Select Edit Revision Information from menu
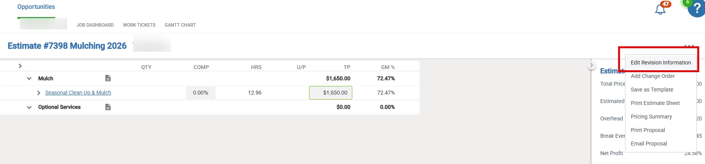This screenshot has height=164, width=705. (661, 63)
